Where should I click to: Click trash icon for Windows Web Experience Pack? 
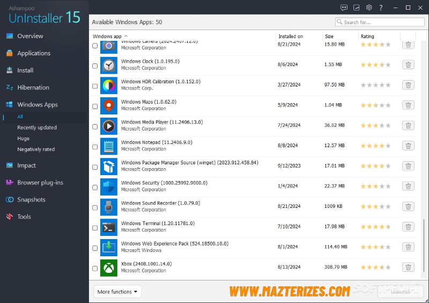pyautogui.click(x=408, y=247)
